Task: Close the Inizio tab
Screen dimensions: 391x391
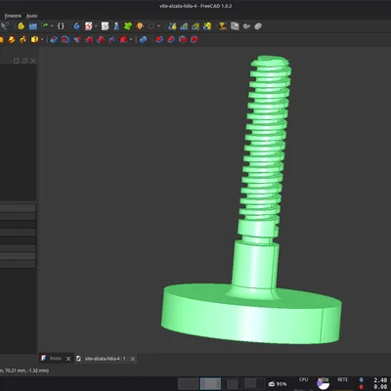Action: click(x=68, y=359)
